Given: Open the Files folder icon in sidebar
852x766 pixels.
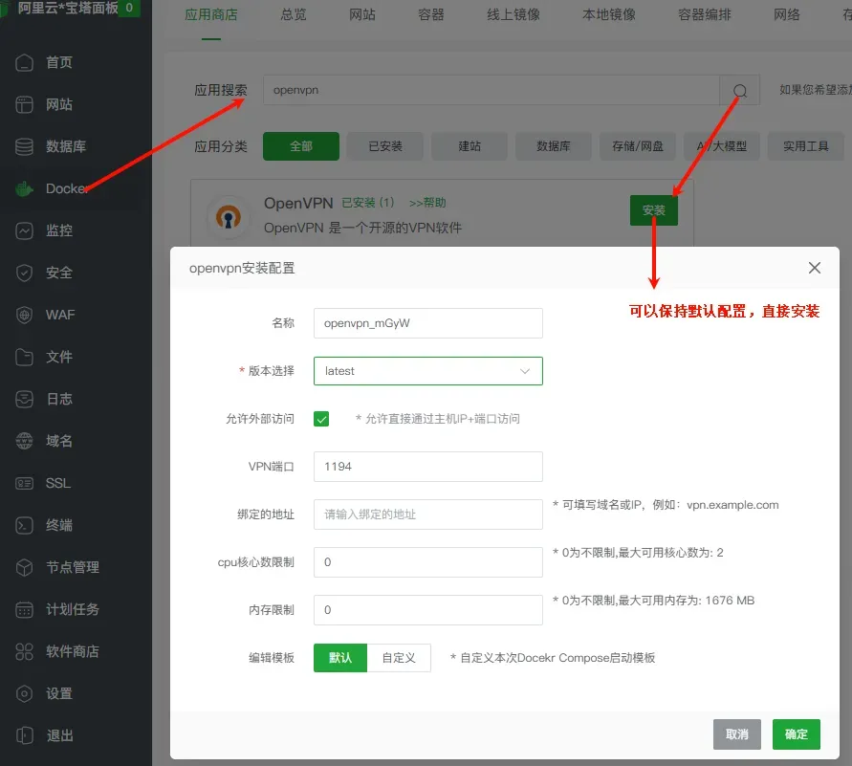Looking at the screenshot, I should (x=25, y=357).
